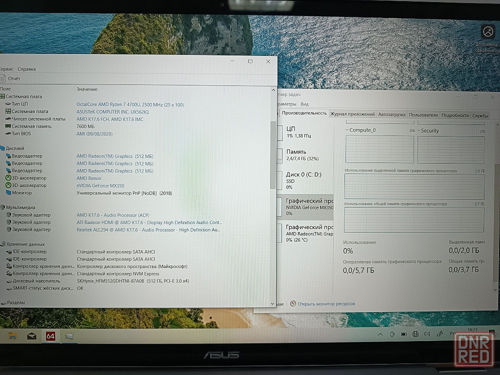Click the Стандартный контроллер NVM Express value
The width and height of the screenshot is (500, 375).
118,273
